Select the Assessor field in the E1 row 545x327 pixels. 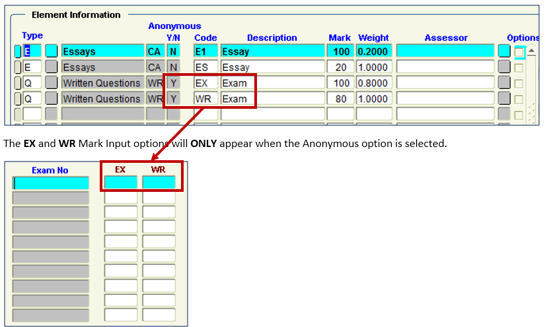pos(445,51)
